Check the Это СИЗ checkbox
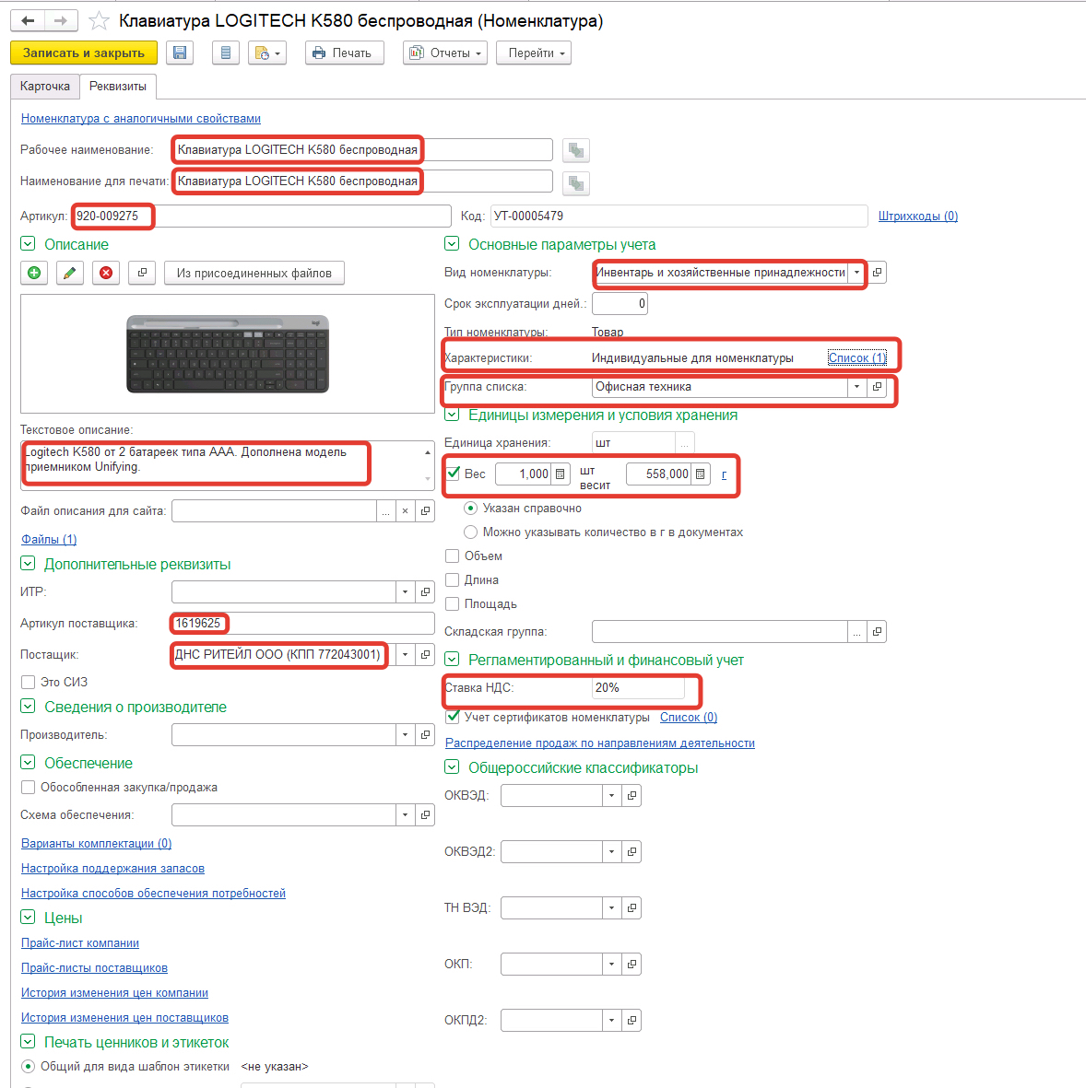 click(x=29, y=682)
